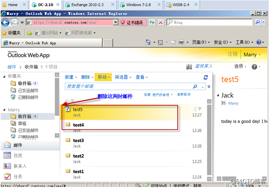Open the Delete (删除) dropdown
Viewport: 269px width, 188px height.
coord(87,77)
